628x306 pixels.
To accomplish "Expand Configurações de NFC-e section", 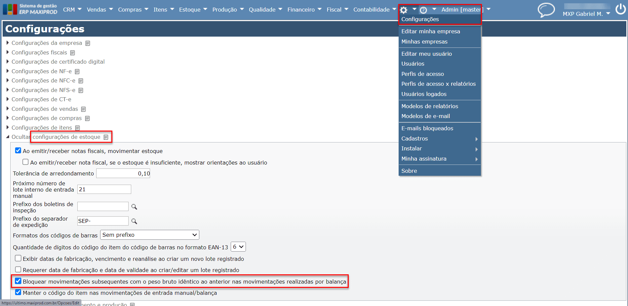I will [43, 80].
